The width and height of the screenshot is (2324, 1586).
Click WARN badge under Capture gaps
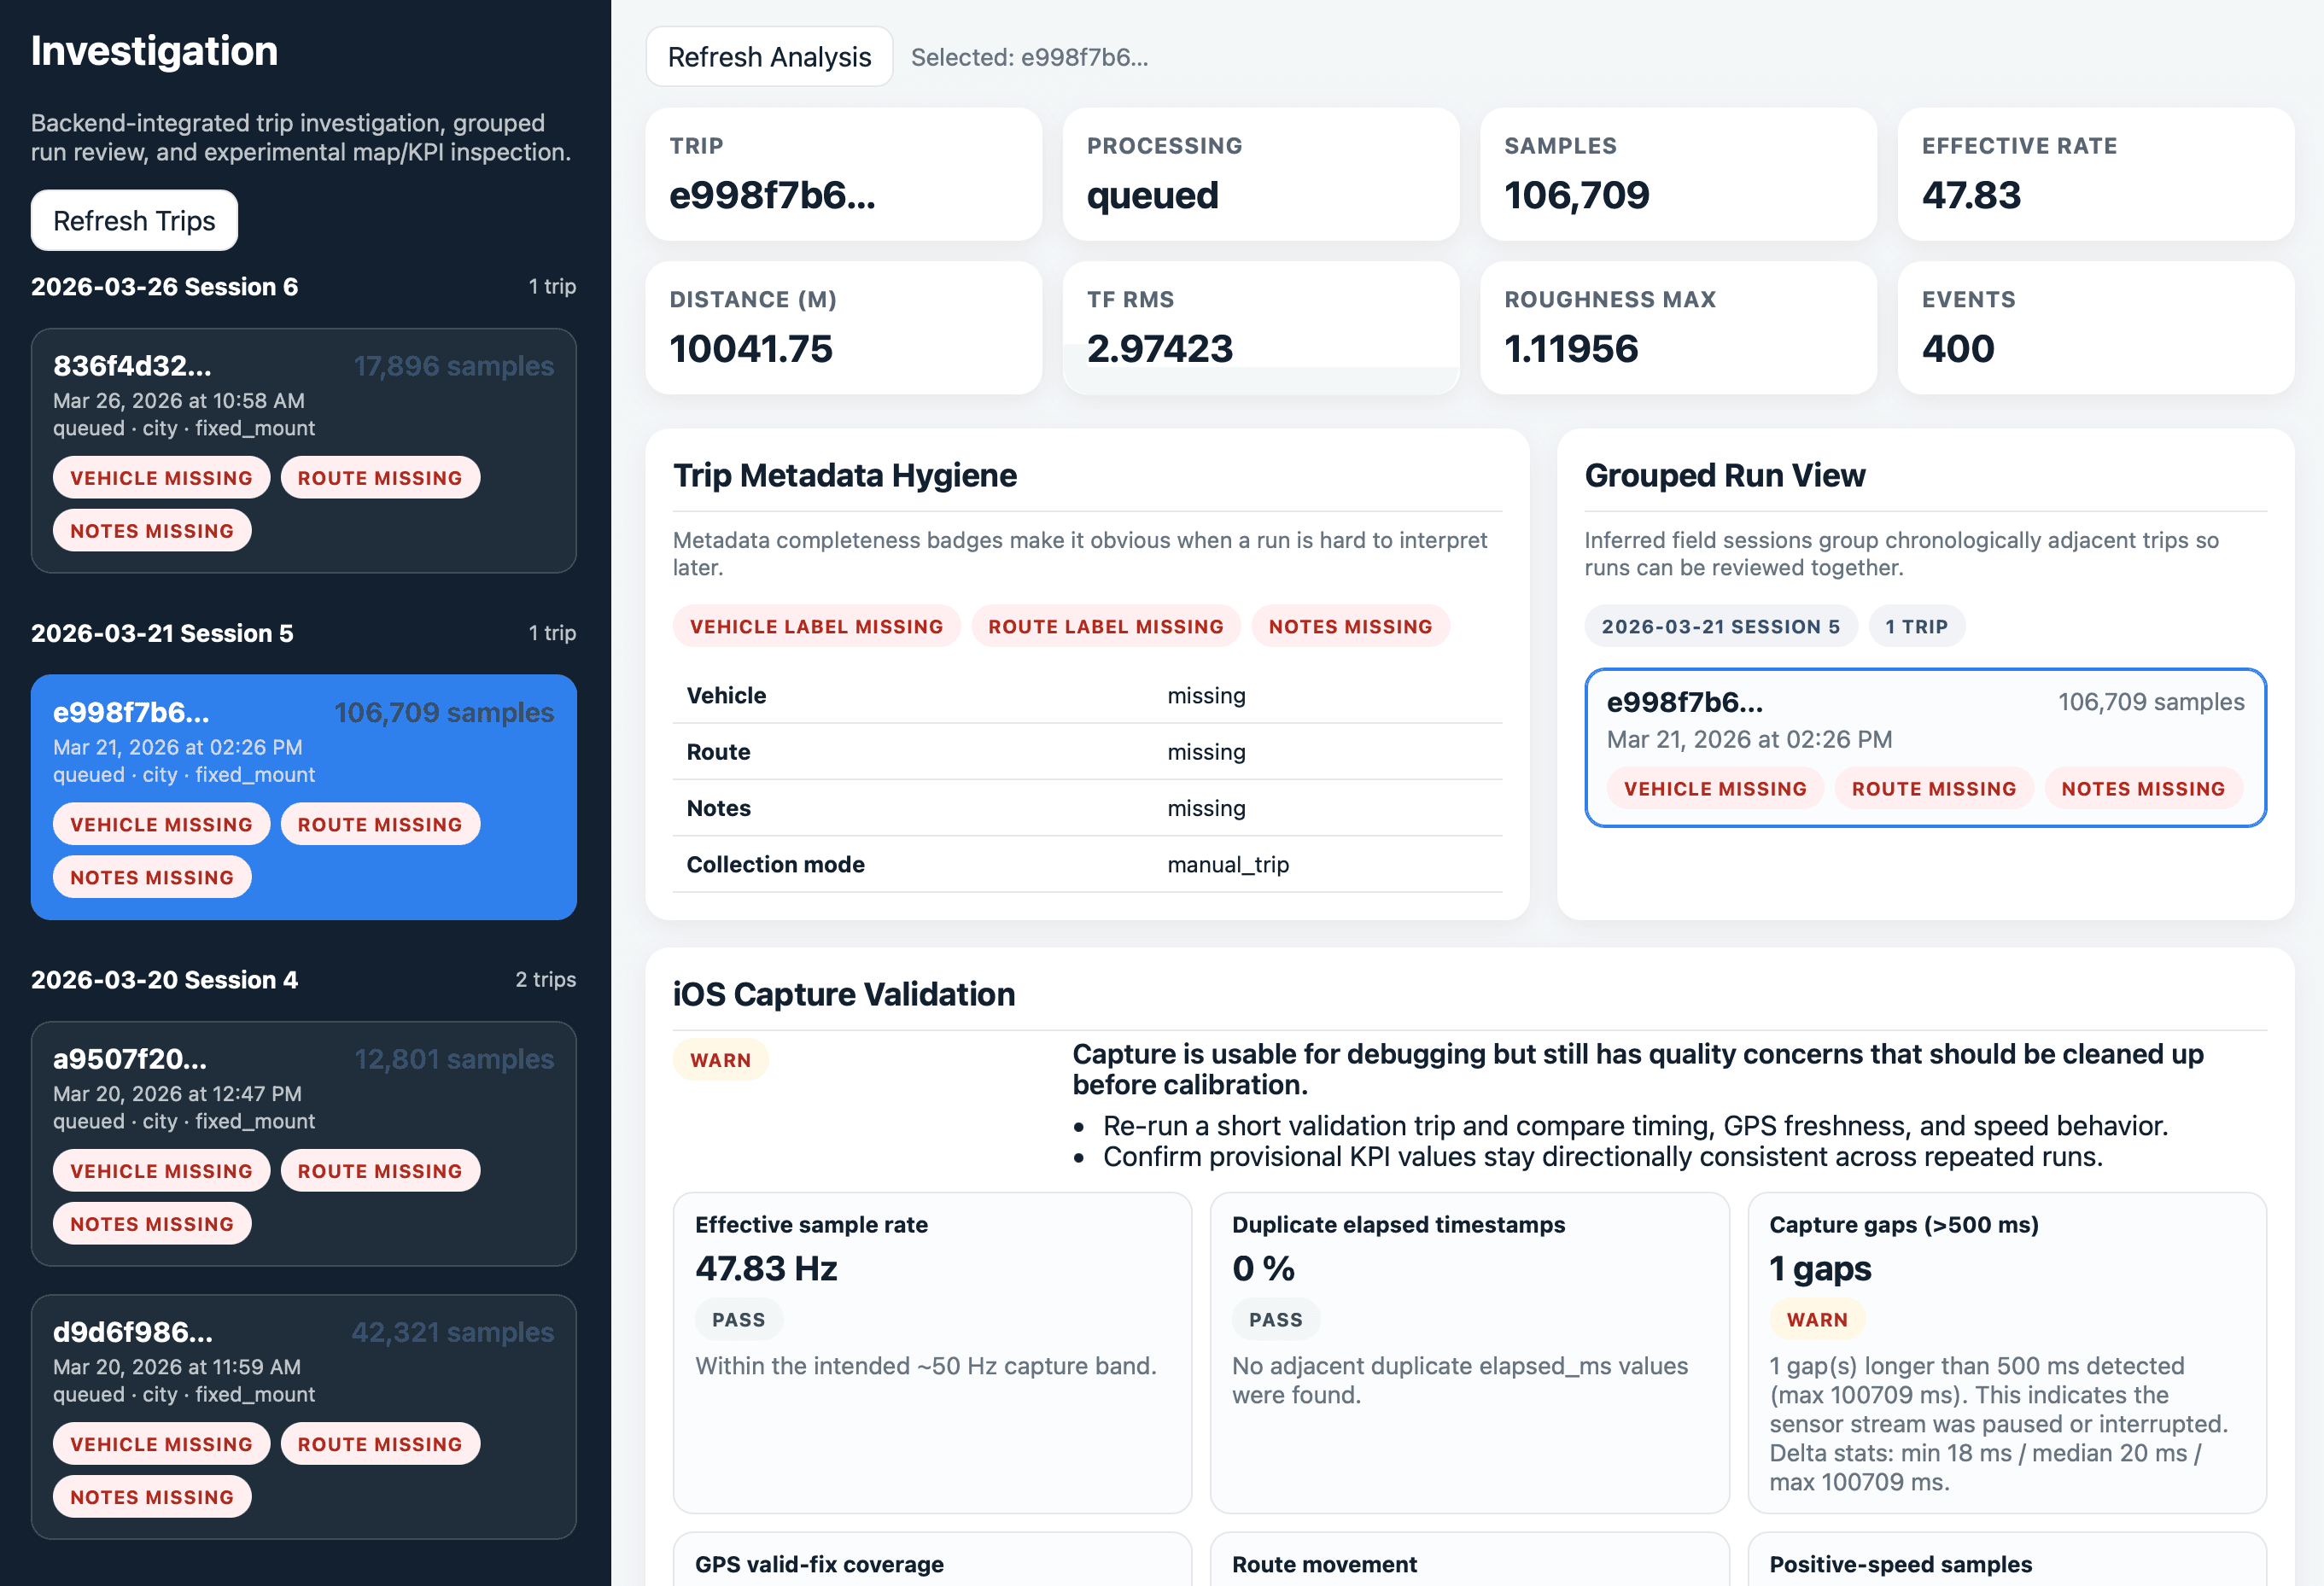point(1816,1319)
